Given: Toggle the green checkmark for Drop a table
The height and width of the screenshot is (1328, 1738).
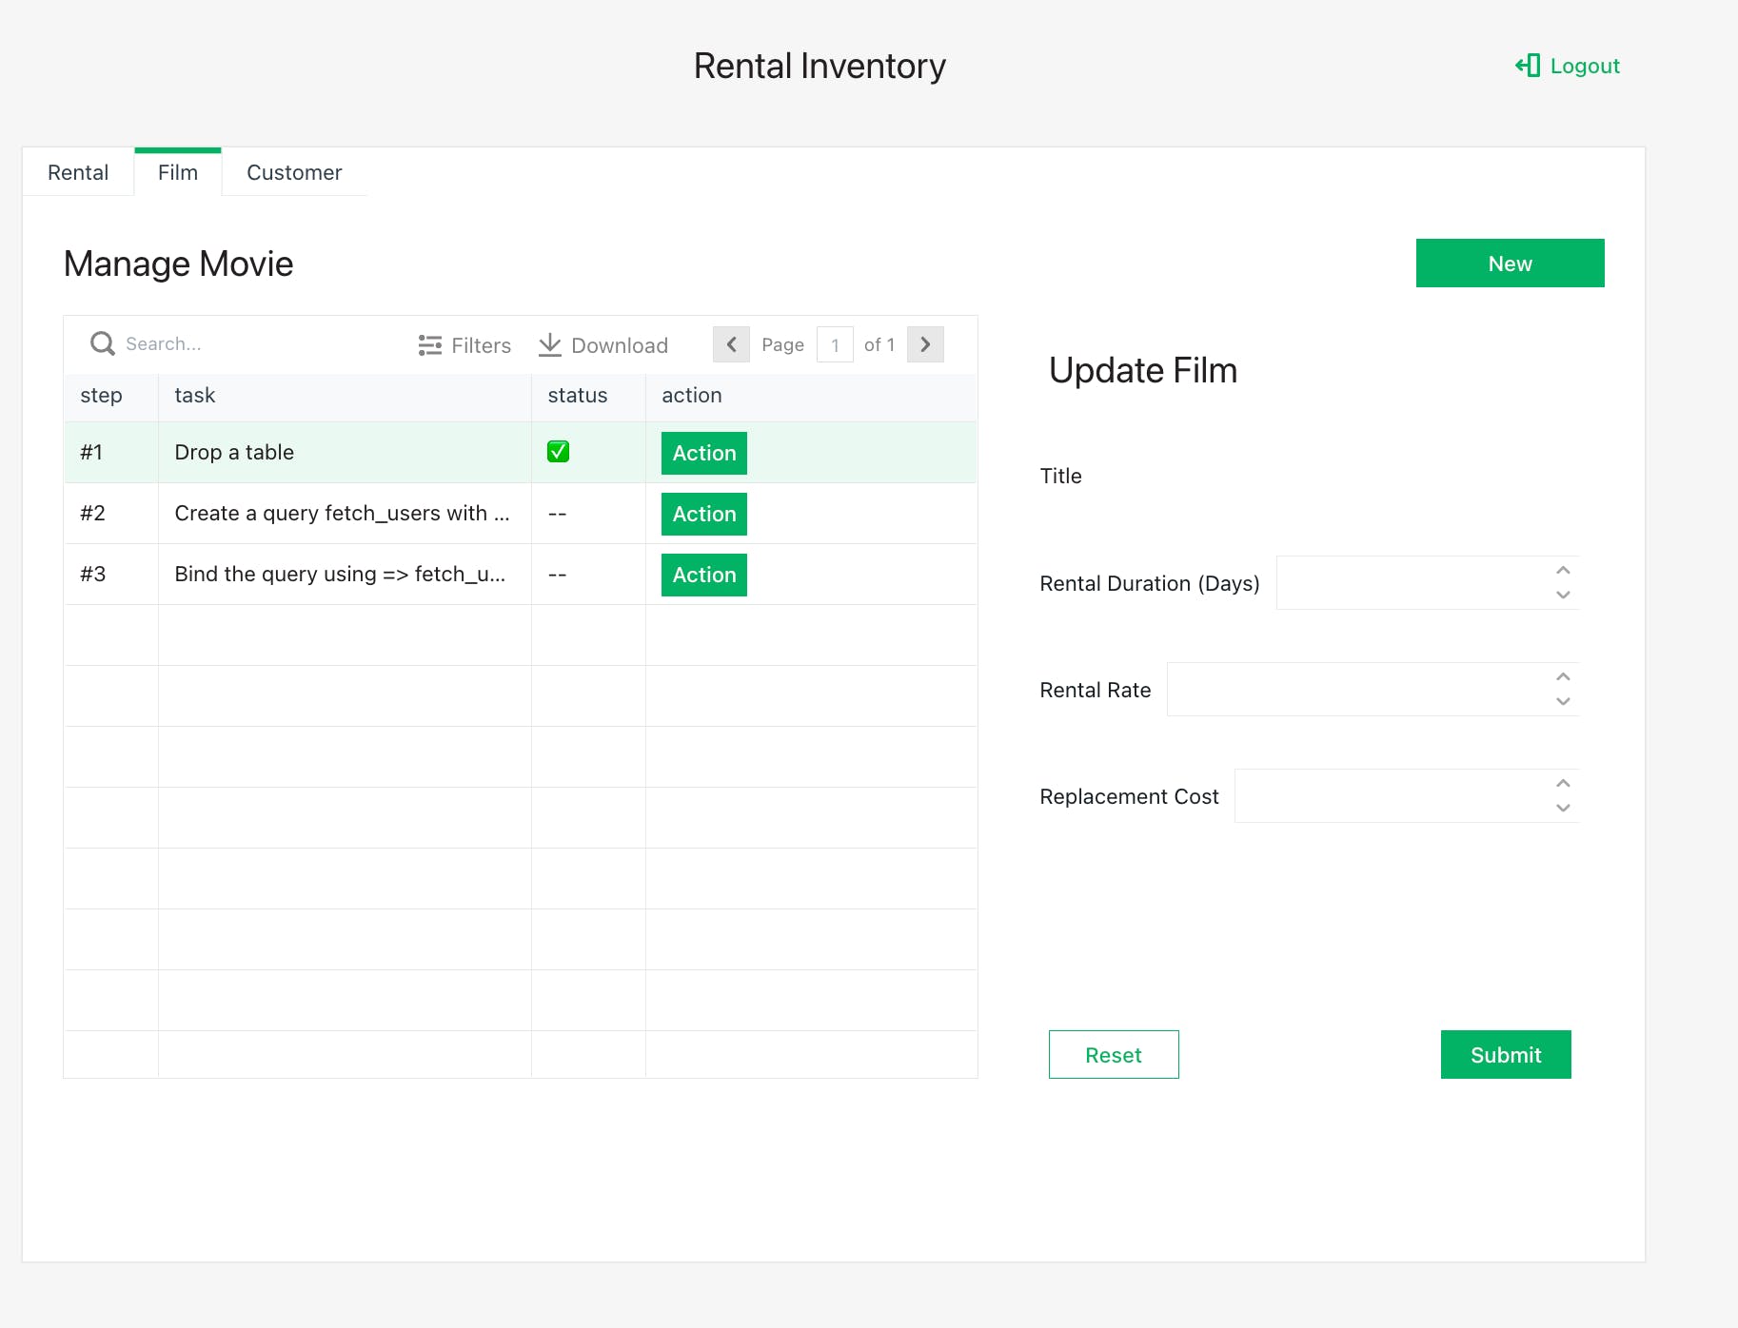Looking at the screenshot, I should pos(558,452).
